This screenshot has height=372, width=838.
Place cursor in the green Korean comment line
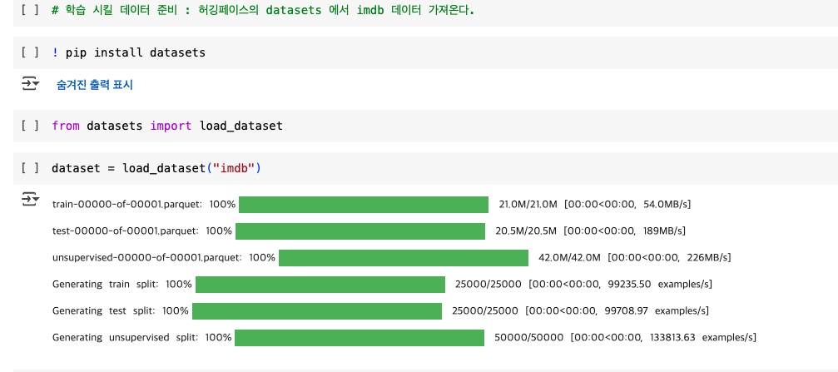coord(263,10)
